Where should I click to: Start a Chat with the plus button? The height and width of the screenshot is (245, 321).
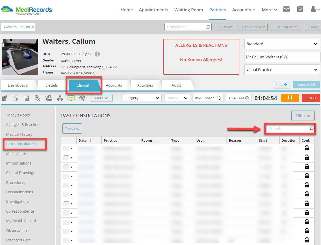[x=281, y=85]
